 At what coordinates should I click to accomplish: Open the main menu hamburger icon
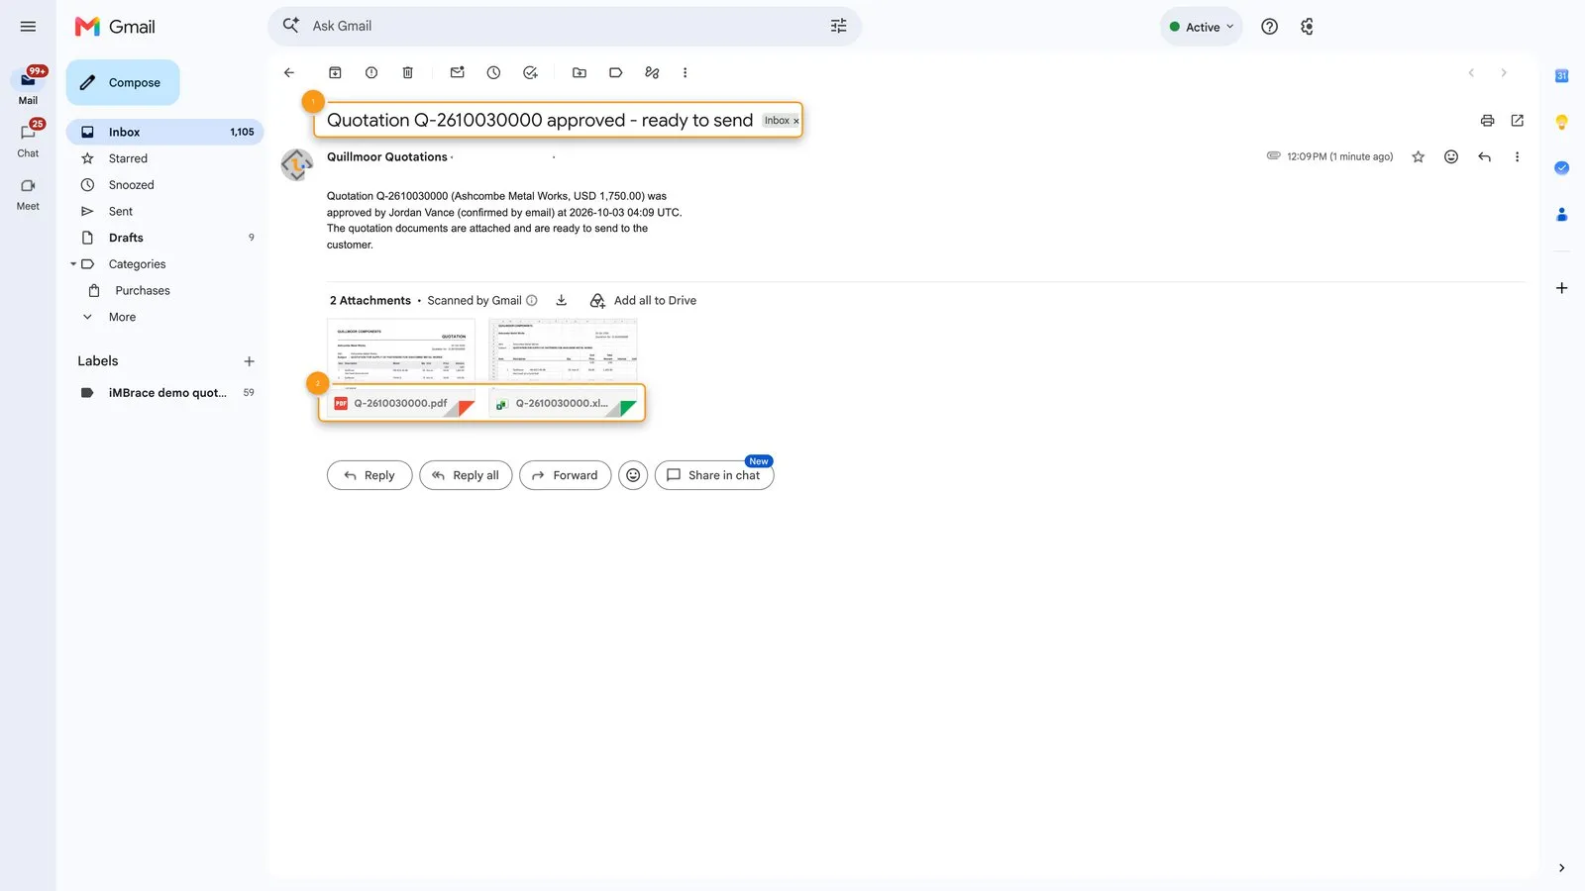click(x=28, y=27)
